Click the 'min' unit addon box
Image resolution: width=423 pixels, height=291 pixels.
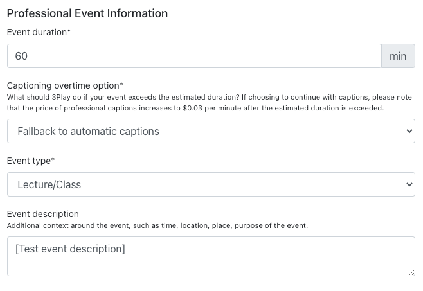(398, 56)
